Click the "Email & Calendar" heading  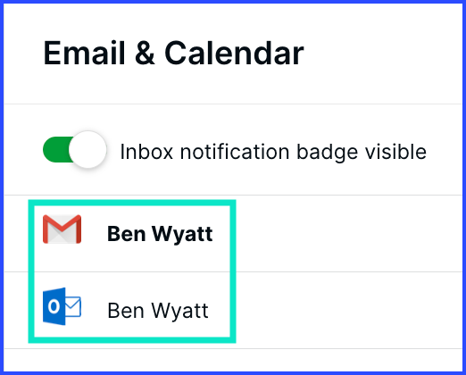(x=173, y=54)
